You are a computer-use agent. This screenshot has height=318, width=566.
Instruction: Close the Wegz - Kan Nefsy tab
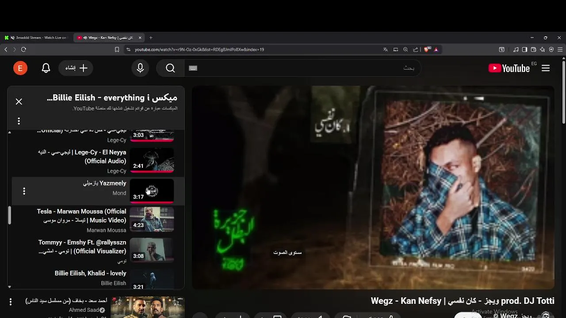pyautogui.click(x=140, y=38)
